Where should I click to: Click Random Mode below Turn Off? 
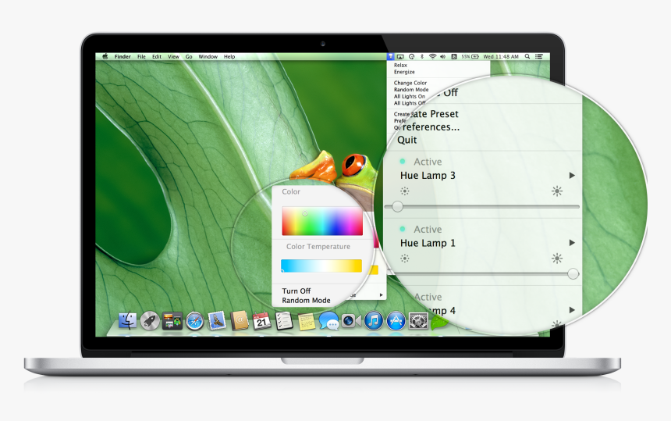coord(306,300)
